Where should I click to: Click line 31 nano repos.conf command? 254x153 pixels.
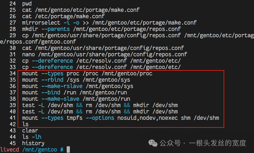tap(105, 55)
